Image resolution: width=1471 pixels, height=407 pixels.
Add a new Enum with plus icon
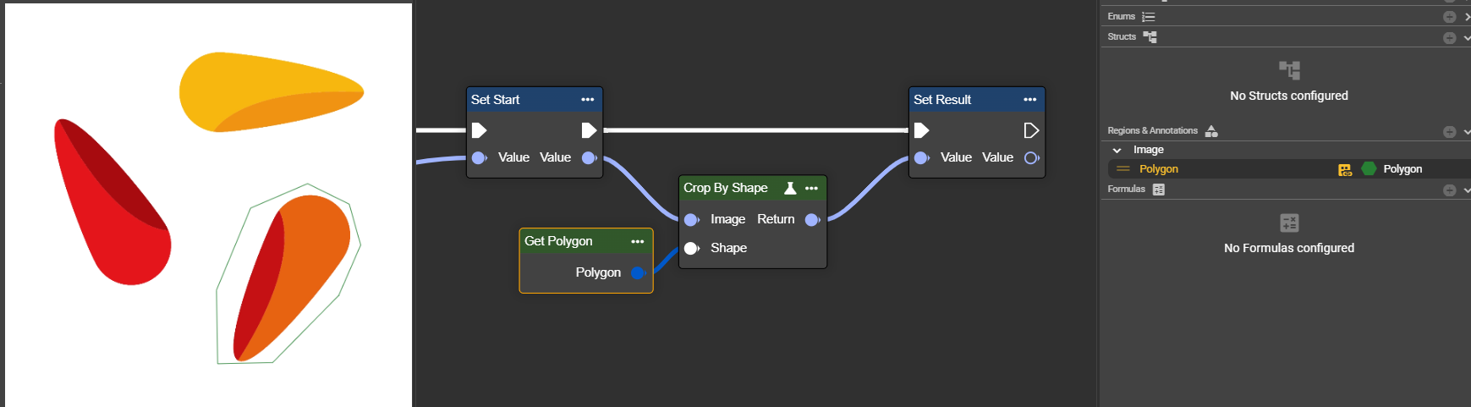(x=1449, y=17)
